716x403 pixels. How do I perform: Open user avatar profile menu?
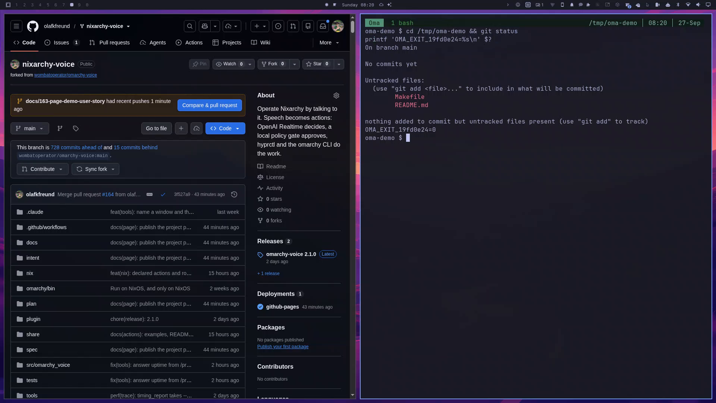point(338,26)
